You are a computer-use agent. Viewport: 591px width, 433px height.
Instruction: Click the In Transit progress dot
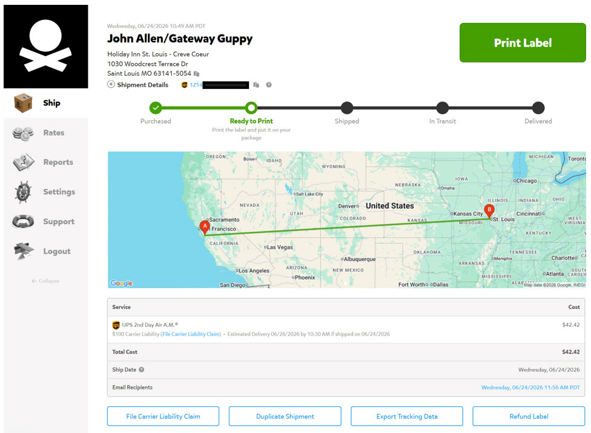(x=443, y=108)
